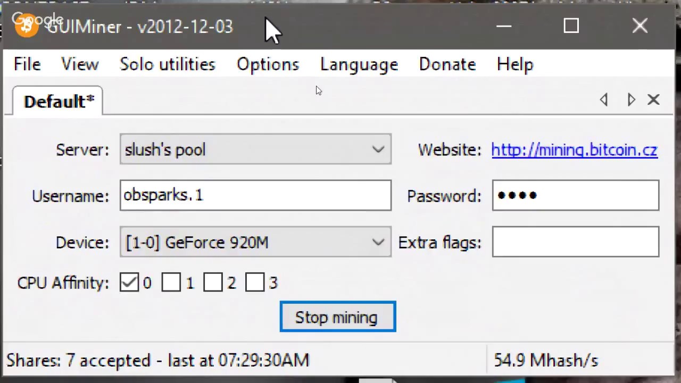Click the Password input field
This screenshot has height=383, width=681.
pyautogui.click(x=576, y=195)
